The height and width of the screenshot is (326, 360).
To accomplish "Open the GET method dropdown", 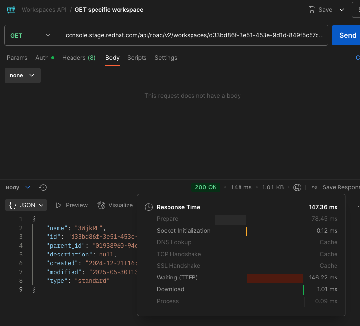I will [x=31, y=35].
